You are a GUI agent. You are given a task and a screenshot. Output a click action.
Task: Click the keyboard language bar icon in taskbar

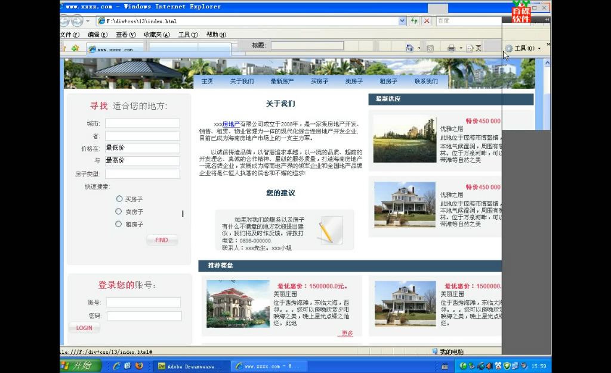[x=445, y=366]
